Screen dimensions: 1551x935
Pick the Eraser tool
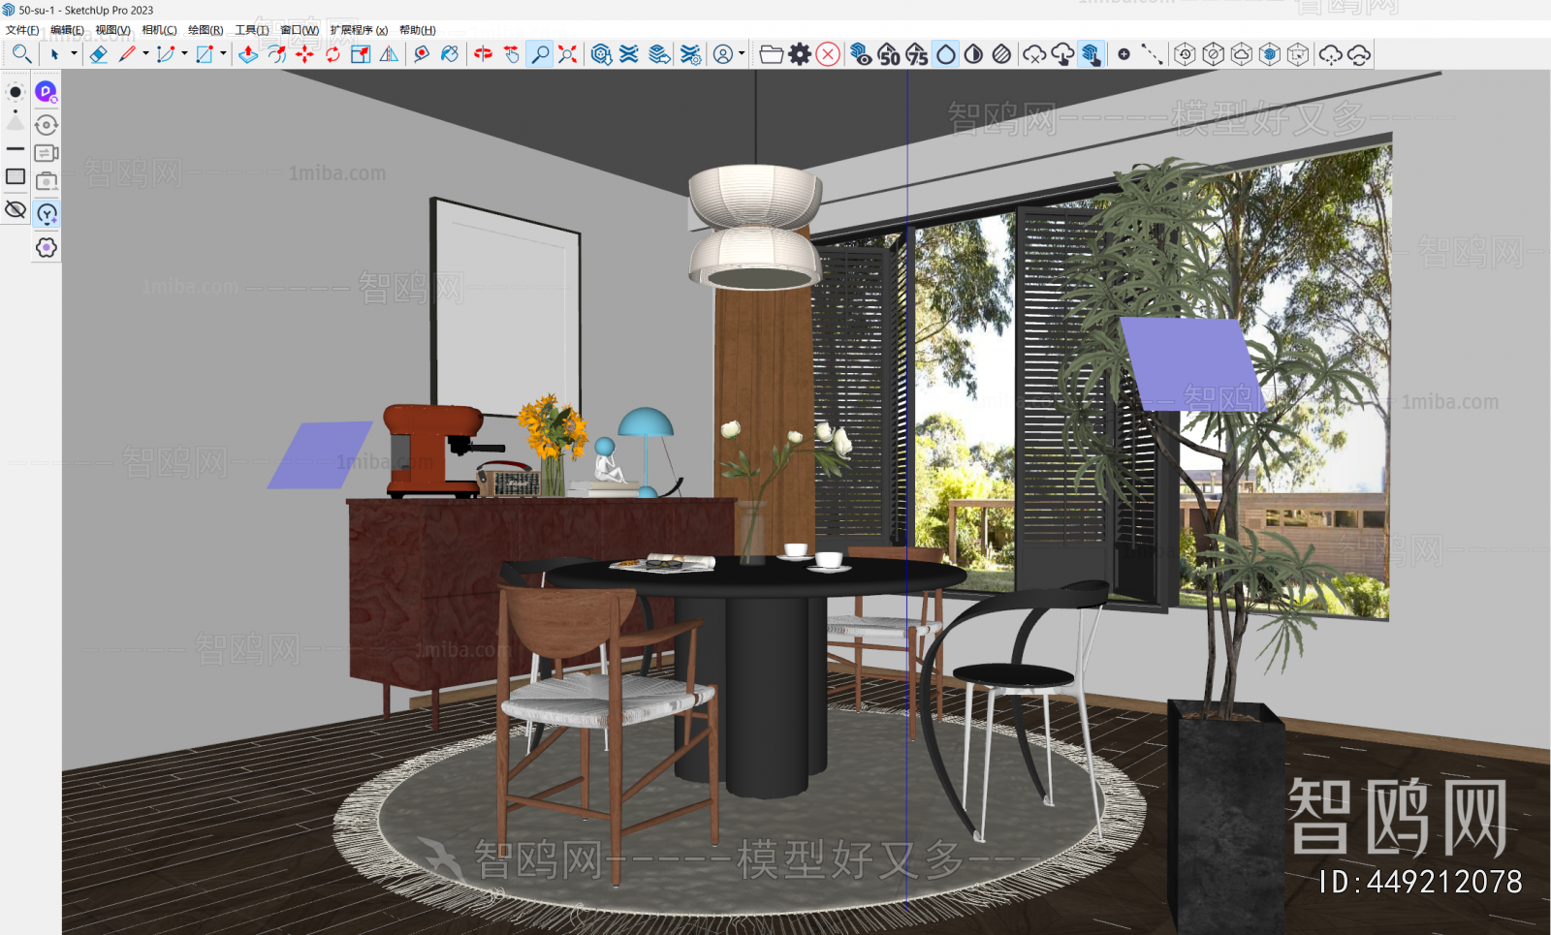(99, 54)
